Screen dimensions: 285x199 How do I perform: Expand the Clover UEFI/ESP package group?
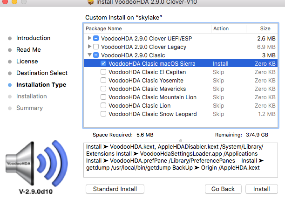coord(89,38)
